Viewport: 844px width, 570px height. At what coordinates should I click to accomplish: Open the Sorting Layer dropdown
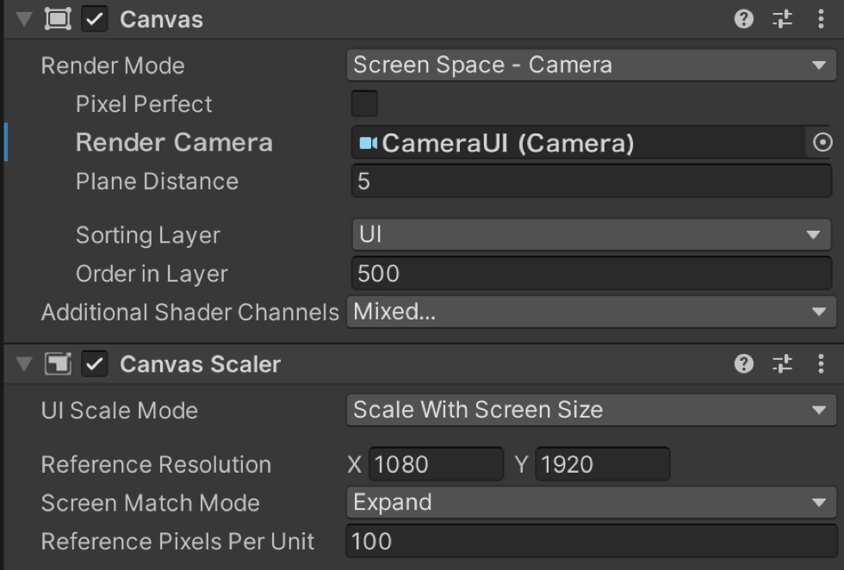point(591,235)
